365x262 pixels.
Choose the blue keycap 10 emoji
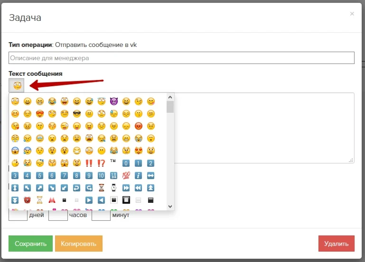101,175
